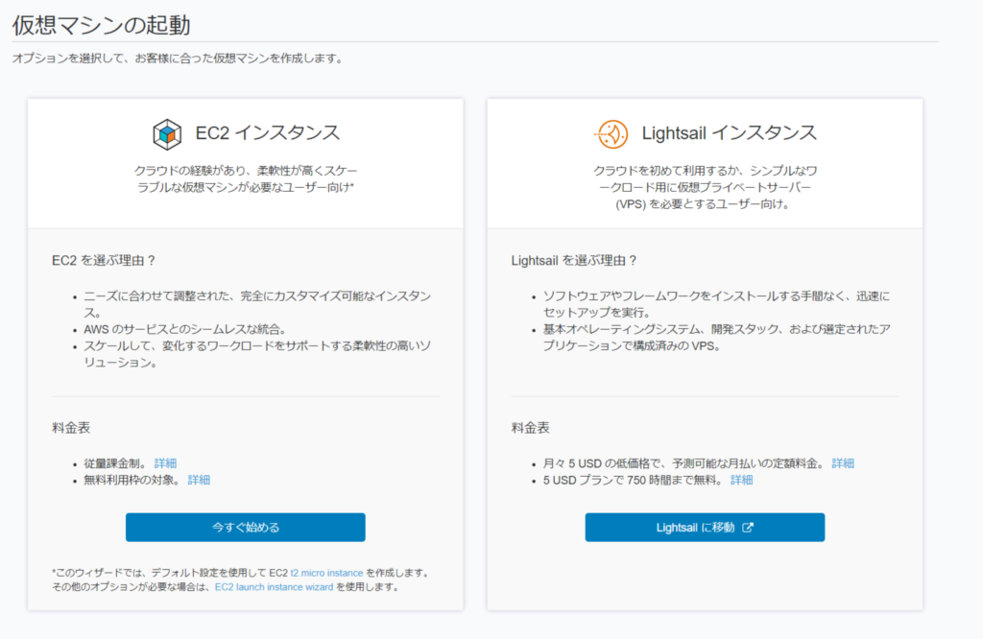Viewport: 983px width, 639px height.
Task: Open 詳細 link after 750 時間まで無料
Action: coord(742,480)
